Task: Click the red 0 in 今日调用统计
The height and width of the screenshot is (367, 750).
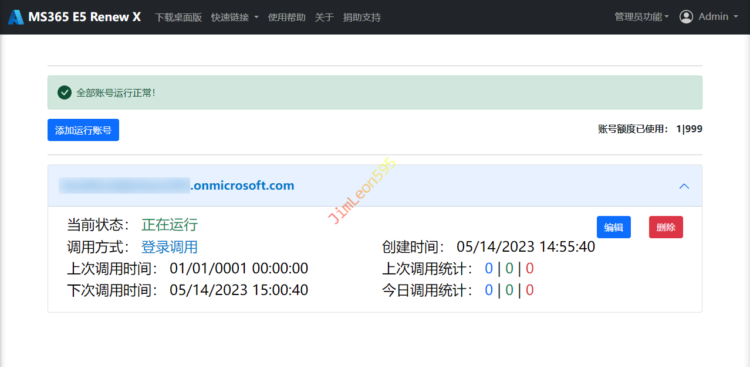Action: coord(529,290)
